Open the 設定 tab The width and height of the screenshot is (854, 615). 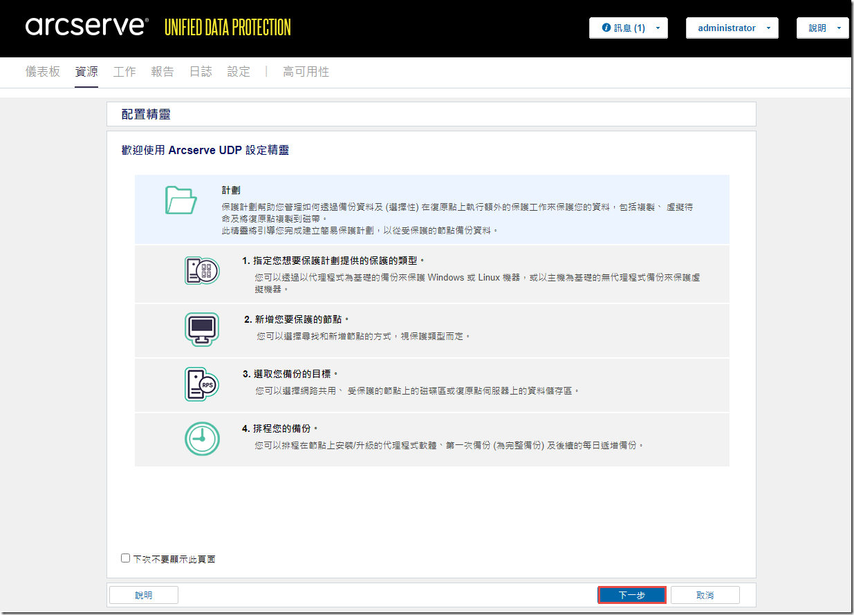pos(239,72)
